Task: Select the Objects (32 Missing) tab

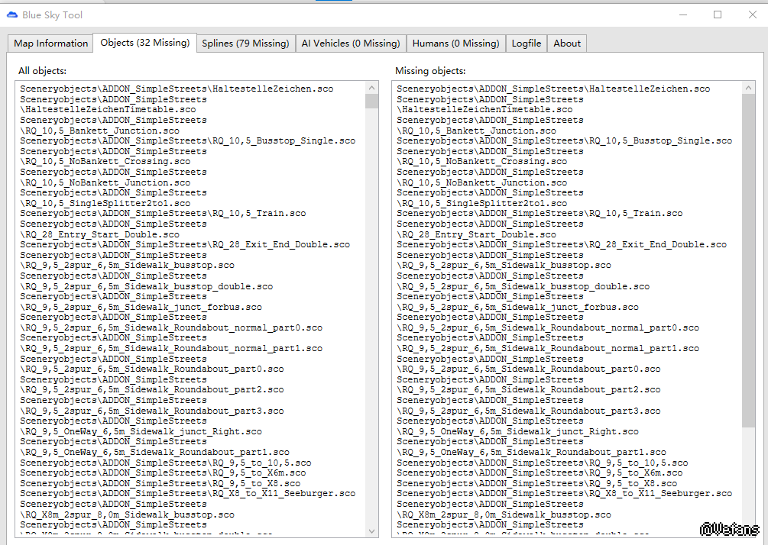Action: [x=144, y=43]
